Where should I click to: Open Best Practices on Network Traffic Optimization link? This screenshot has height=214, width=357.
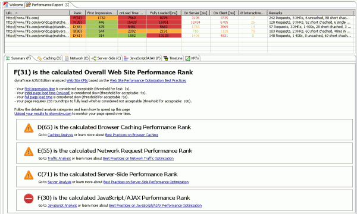pos(138,158)
